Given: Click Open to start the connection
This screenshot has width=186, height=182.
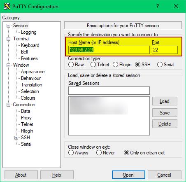Looking at the screenshot, I should (x=128, y=175).
